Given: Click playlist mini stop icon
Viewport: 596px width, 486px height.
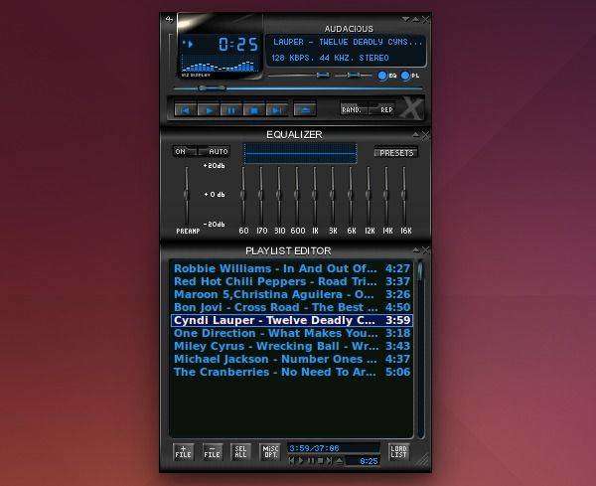Looking at the screenshot, I should [320, 461].
